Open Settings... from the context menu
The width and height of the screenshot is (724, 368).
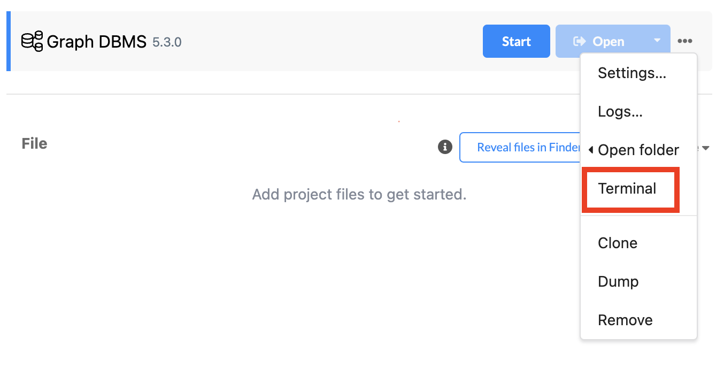(x=631, y=73)
